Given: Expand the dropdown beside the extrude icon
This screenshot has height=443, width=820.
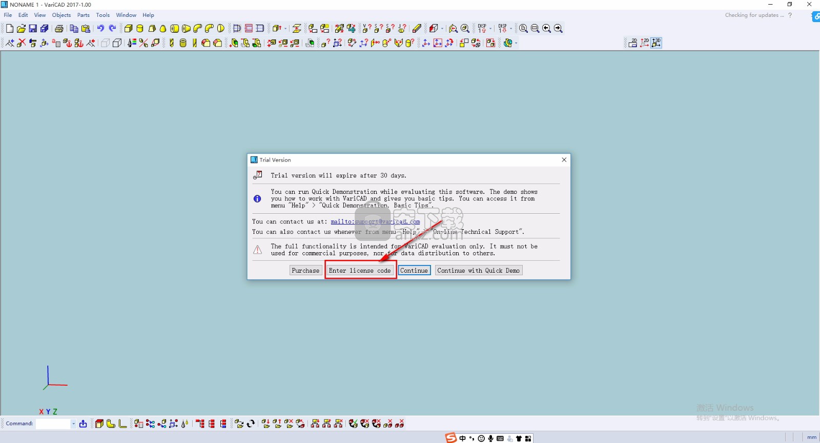Looking at the screenshot, I should tap(285, 29).
